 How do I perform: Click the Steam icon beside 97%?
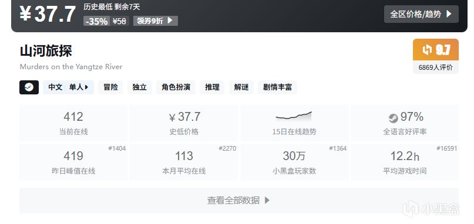pos(394,118)
